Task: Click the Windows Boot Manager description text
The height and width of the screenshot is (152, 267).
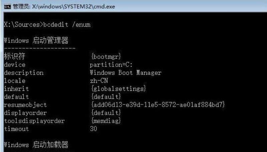Action: 125,73
